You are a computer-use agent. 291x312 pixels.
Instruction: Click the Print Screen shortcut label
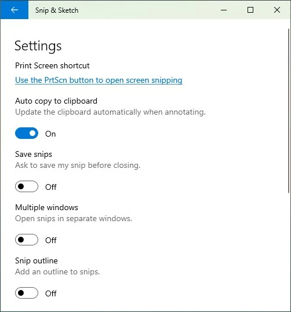tap(52, 65)
